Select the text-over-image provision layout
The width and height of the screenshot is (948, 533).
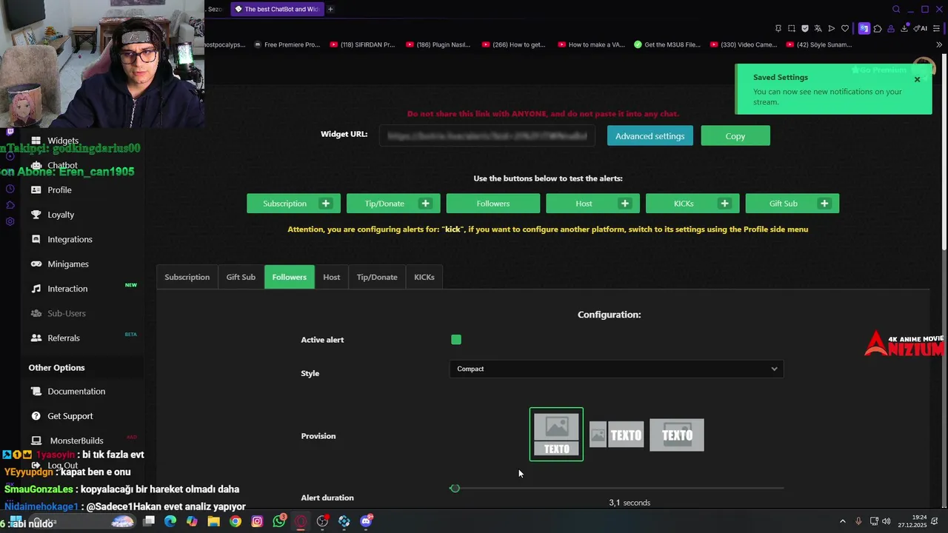(x=677, y=435)
